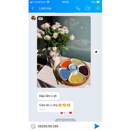Select the 'Đẹp lắm c ạh' message bubble
Image resolution: width=131 pixels, height=131 pixels.
pos(48,96)
